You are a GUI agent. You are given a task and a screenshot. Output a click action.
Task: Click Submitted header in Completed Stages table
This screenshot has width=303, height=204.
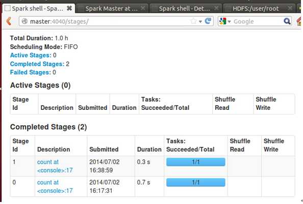[x=104, y=149]
